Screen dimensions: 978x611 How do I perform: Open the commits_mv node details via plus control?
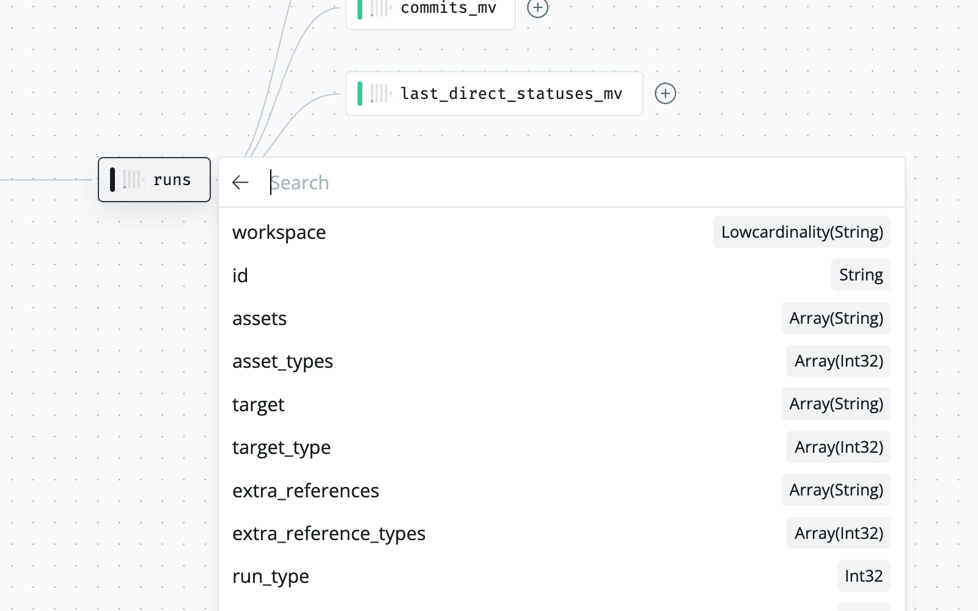(x=537, y=9)
